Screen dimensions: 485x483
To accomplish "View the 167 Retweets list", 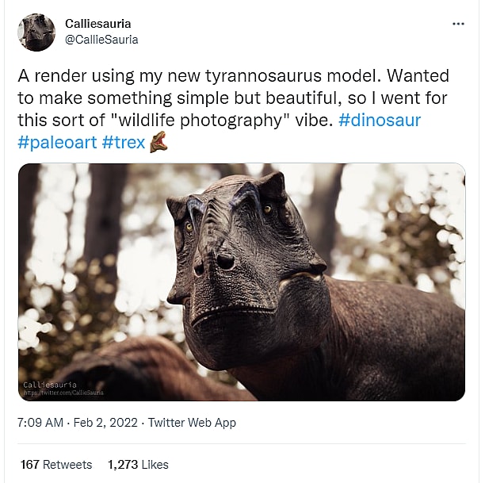I will pyautogui.click(x=55, y=465).
